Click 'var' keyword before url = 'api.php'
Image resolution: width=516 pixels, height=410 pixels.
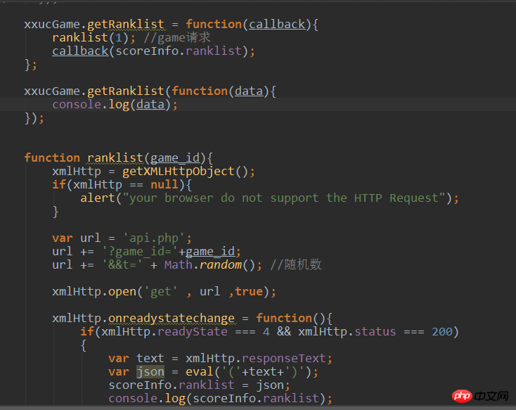click(x=63, y=238)
